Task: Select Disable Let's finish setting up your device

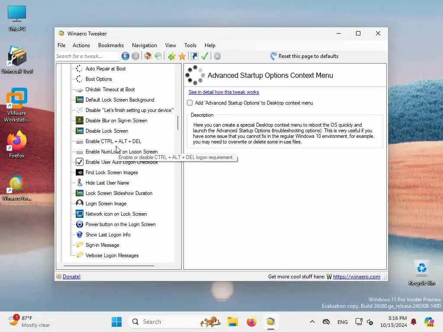Action: [129, 110]
